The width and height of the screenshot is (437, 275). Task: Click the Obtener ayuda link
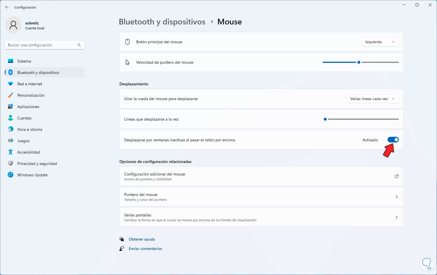point(142,239)
